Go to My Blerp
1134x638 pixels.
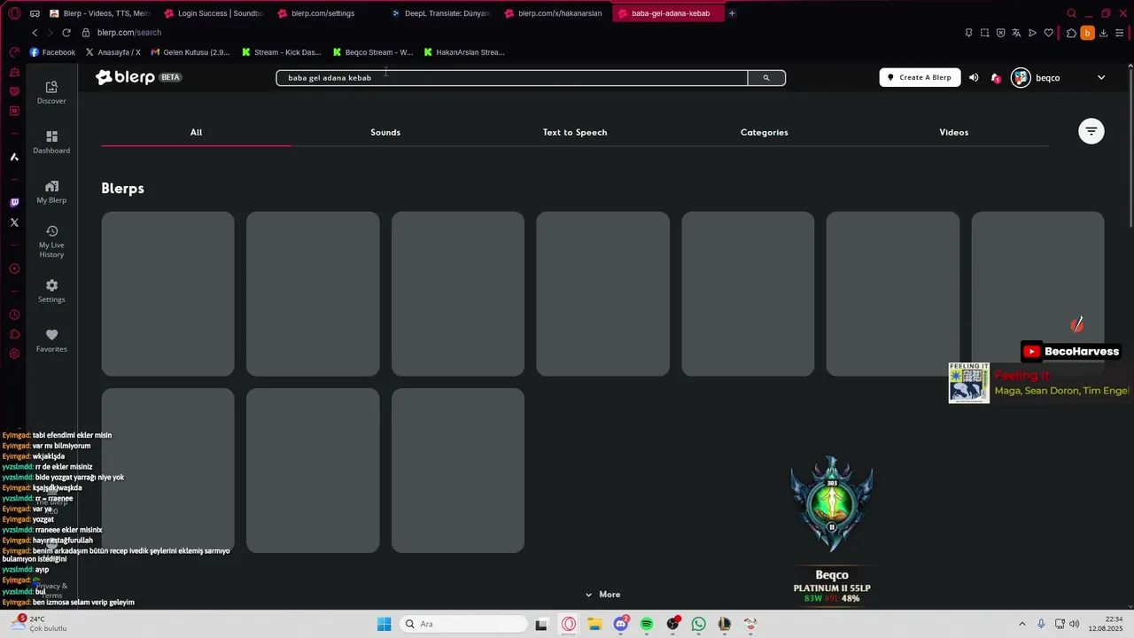(x=51, y=191)
